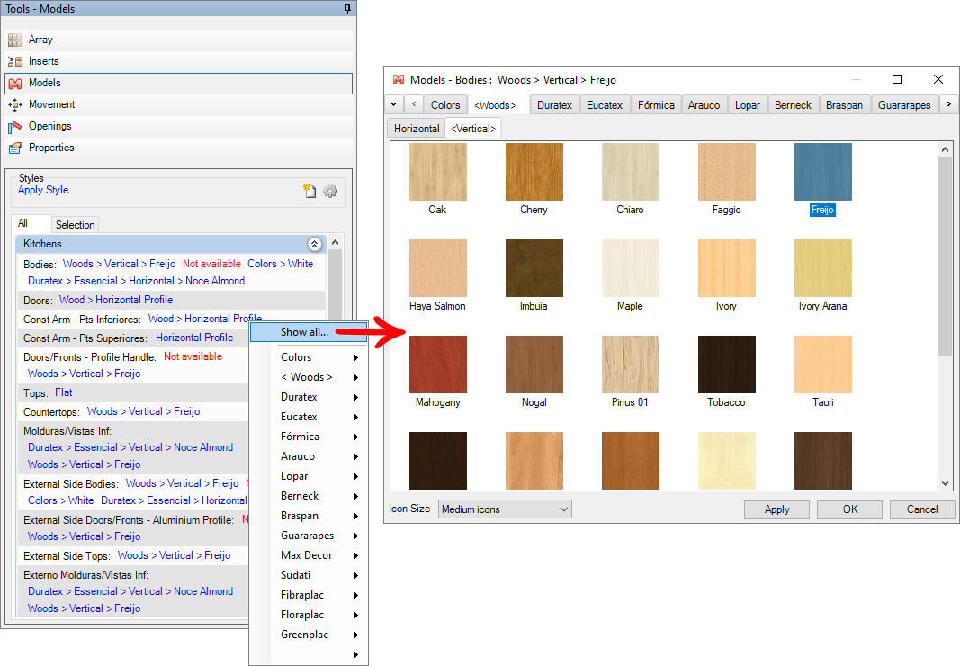Click Doors Wood > Horizontal Profile link
This screenshot has height=666, width=960.
coord(116,300)
